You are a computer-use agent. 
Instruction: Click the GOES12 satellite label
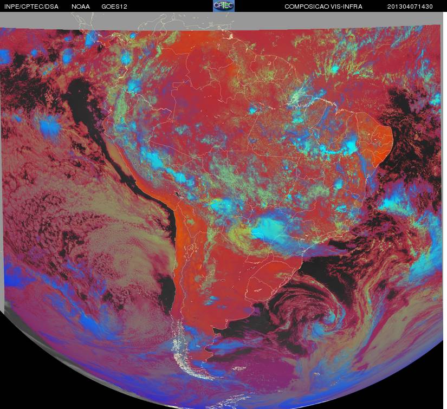[114, 7]
